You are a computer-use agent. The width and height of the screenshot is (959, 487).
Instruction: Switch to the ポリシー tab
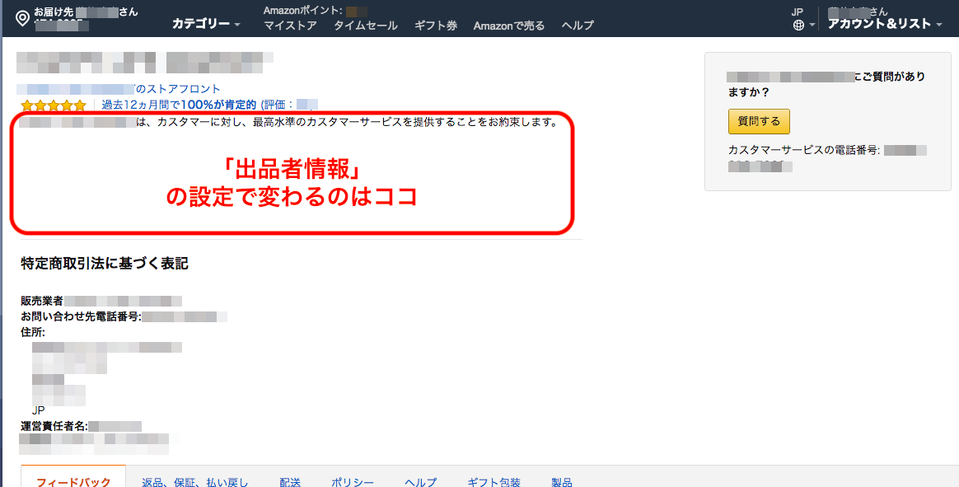click(353, 481)
